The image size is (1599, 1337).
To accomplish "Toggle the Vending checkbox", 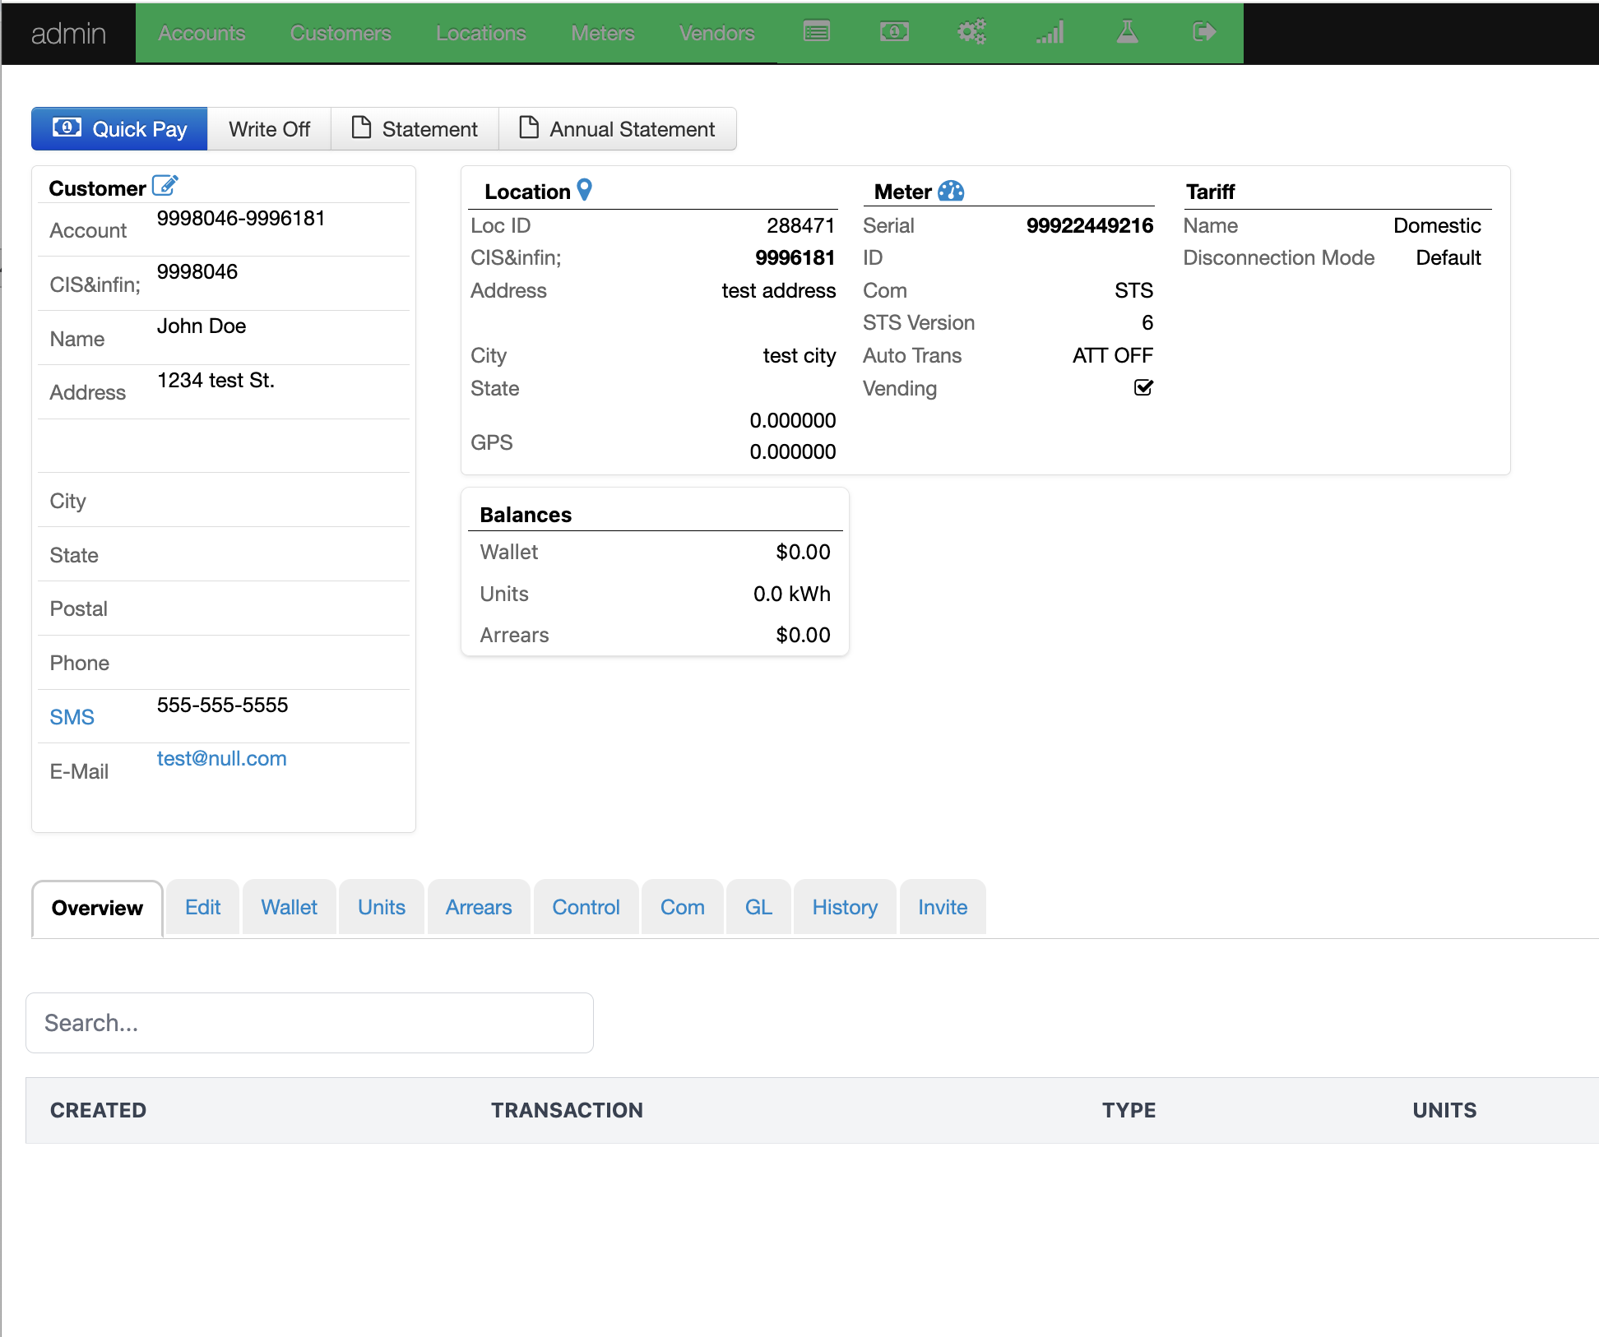I will [1143, 387].
